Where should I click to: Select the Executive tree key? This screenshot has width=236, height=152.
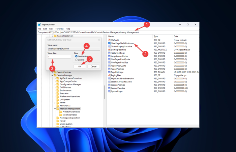click(x=64, y=94)
